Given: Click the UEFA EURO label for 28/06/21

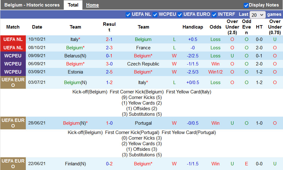Looking at the screenshot, I should point(13,123).
